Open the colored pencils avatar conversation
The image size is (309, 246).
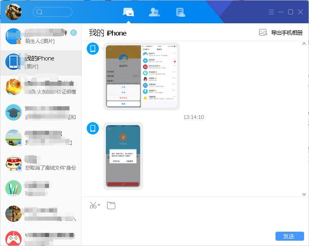click(41, 188)
